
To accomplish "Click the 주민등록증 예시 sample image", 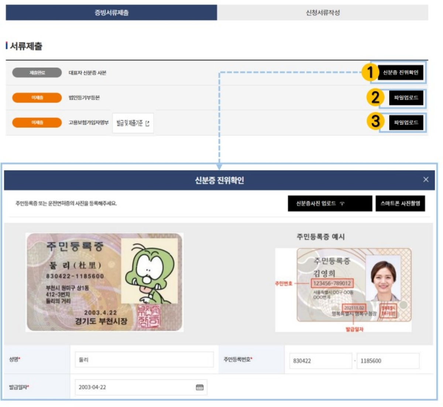I will coord(343,290).
